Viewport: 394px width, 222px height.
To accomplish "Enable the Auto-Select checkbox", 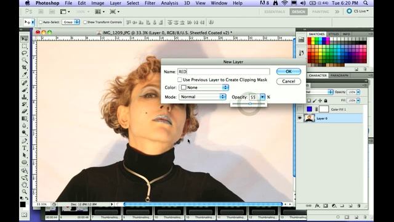I will [41, 22].
